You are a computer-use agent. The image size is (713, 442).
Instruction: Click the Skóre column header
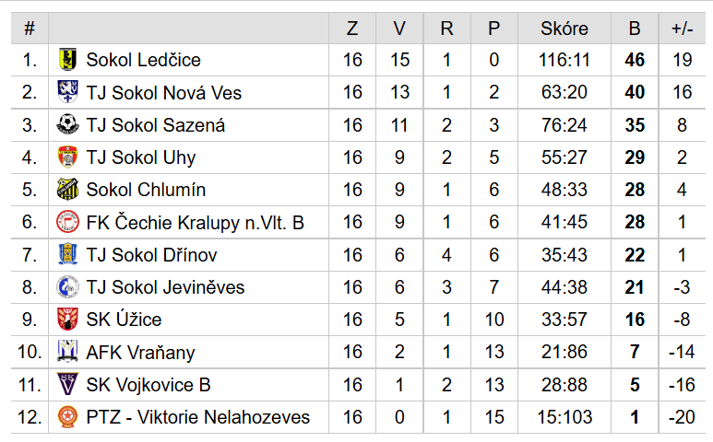click(564, 29)
